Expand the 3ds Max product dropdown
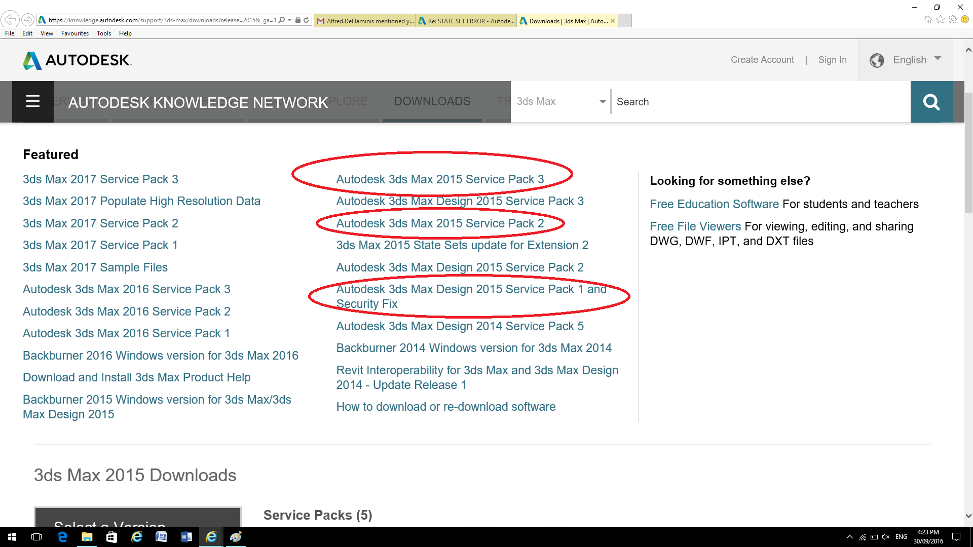The height and width of the screenshot is (547, 973). click(602, 101)
